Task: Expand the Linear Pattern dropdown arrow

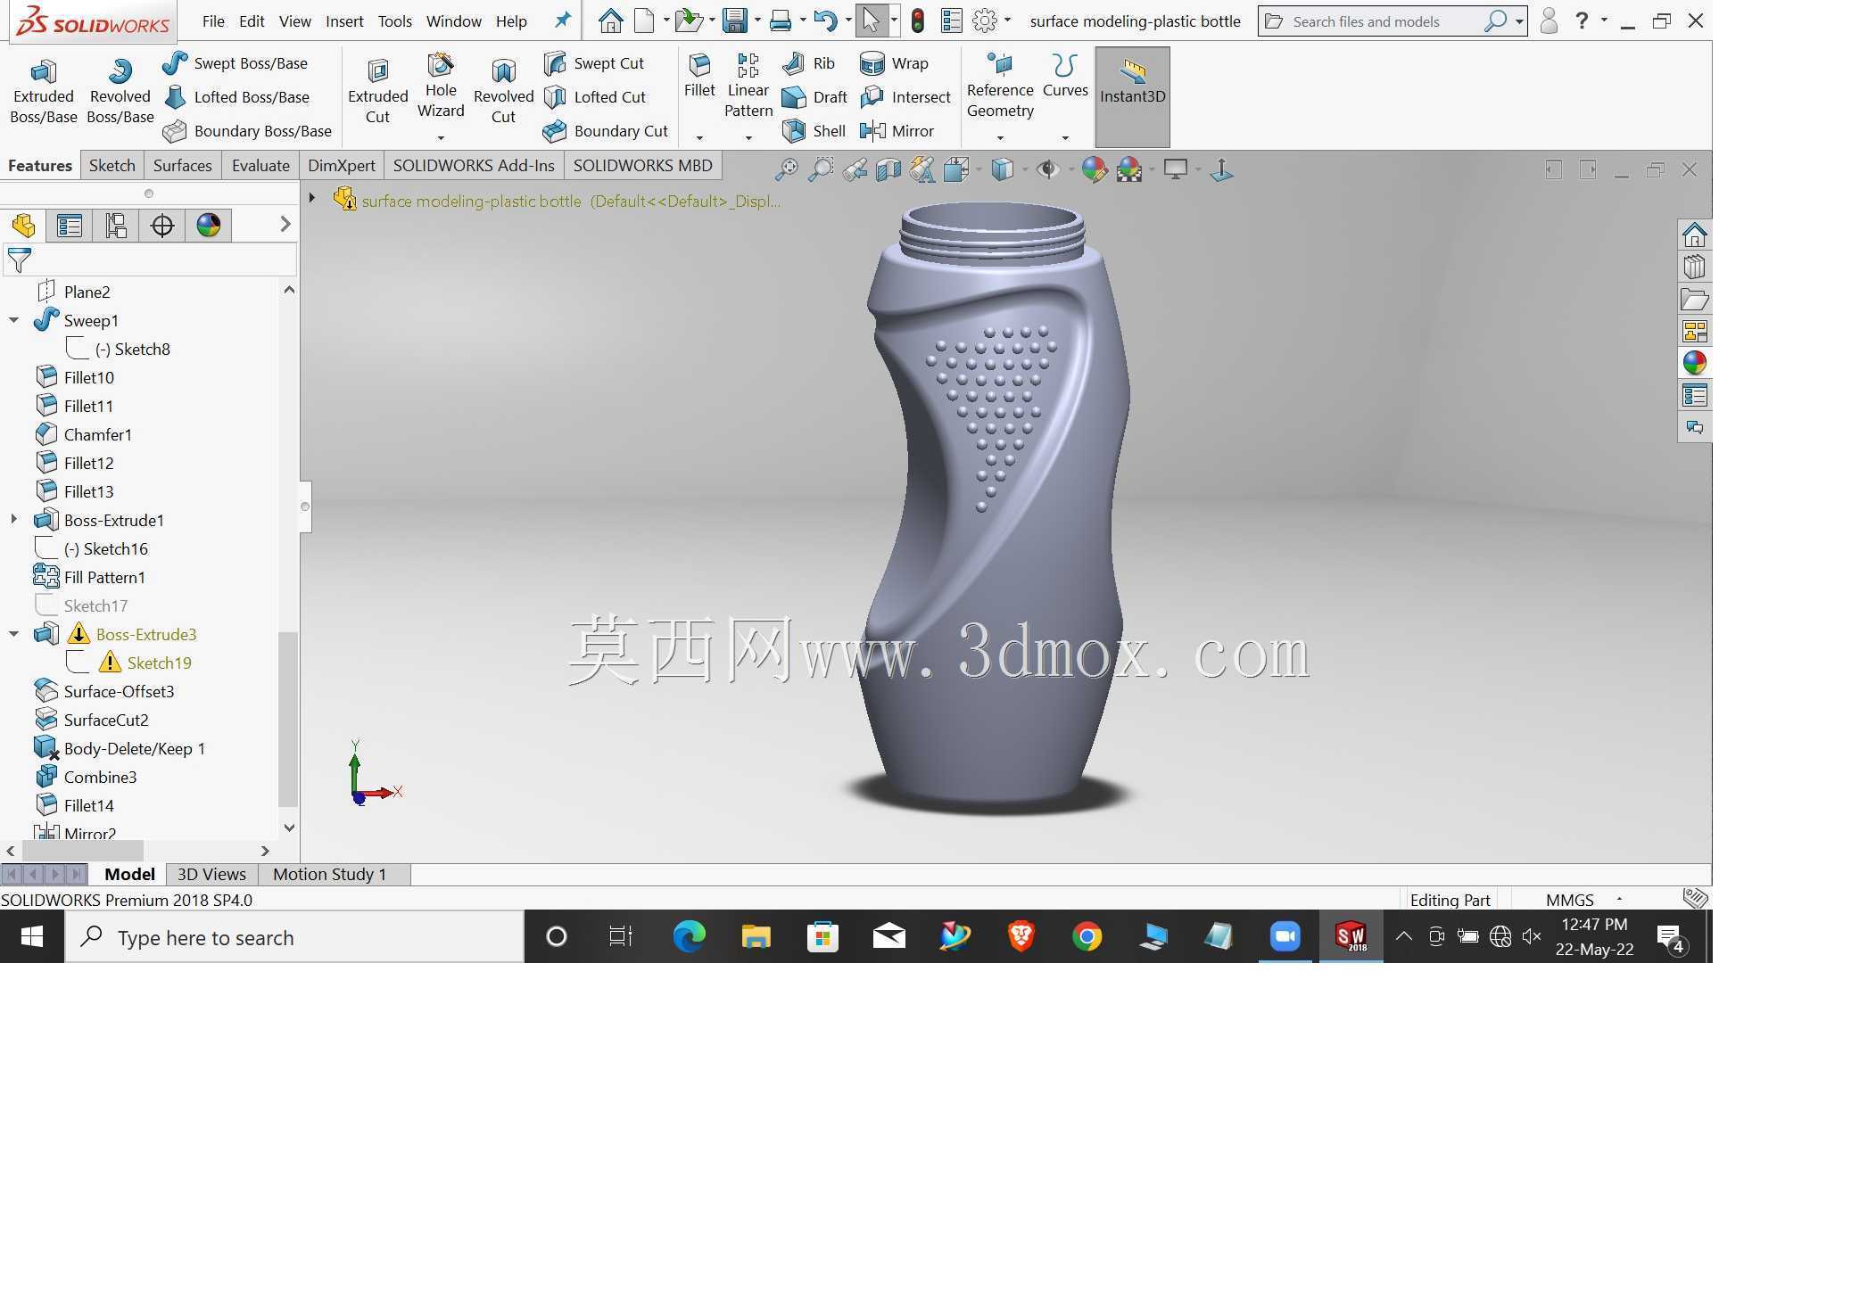Action: point(748,138)
